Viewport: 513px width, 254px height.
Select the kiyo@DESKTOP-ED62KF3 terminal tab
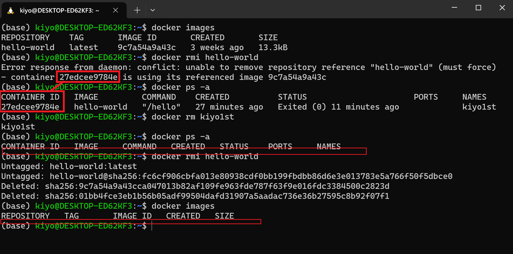[64, 10]
